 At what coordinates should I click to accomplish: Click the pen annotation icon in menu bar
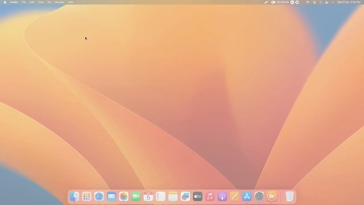[266, 2]
